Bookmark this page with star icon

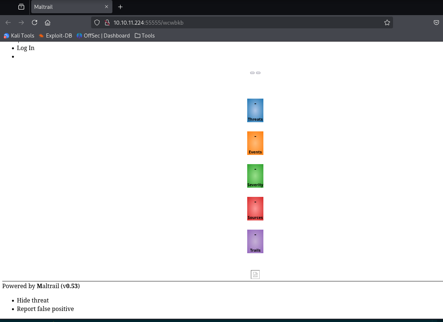tap(387, 22)
